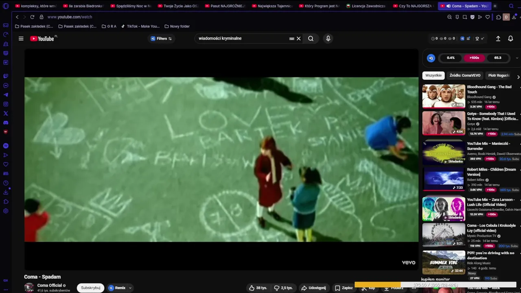
Task: Select the 65.3 score pill
Action: 498,58
